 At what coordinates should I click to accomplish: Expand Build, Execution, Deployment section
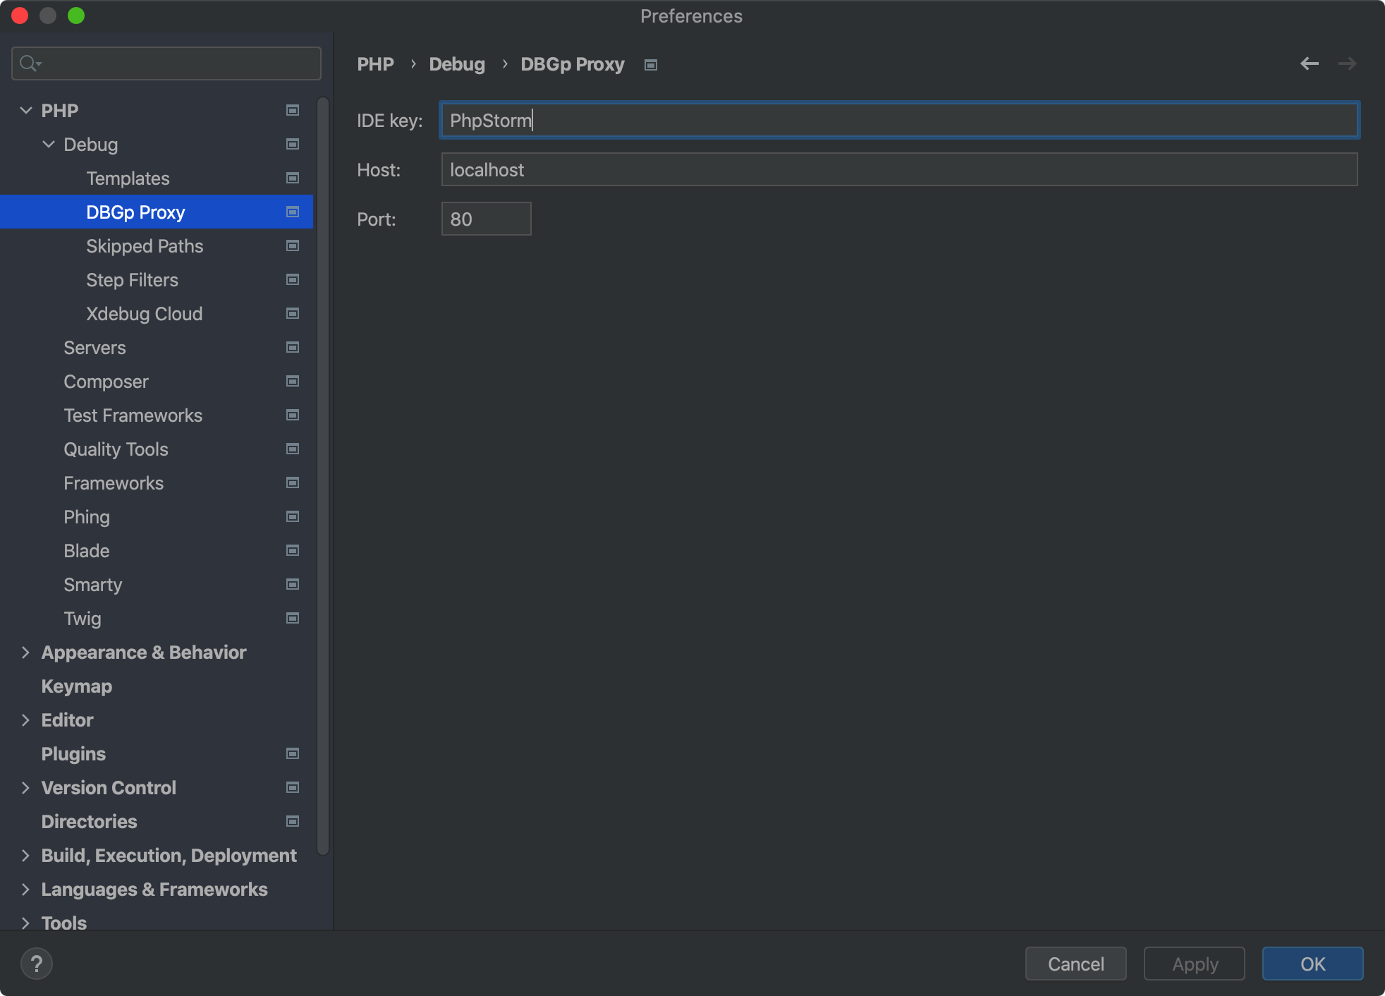pos(25,855)
